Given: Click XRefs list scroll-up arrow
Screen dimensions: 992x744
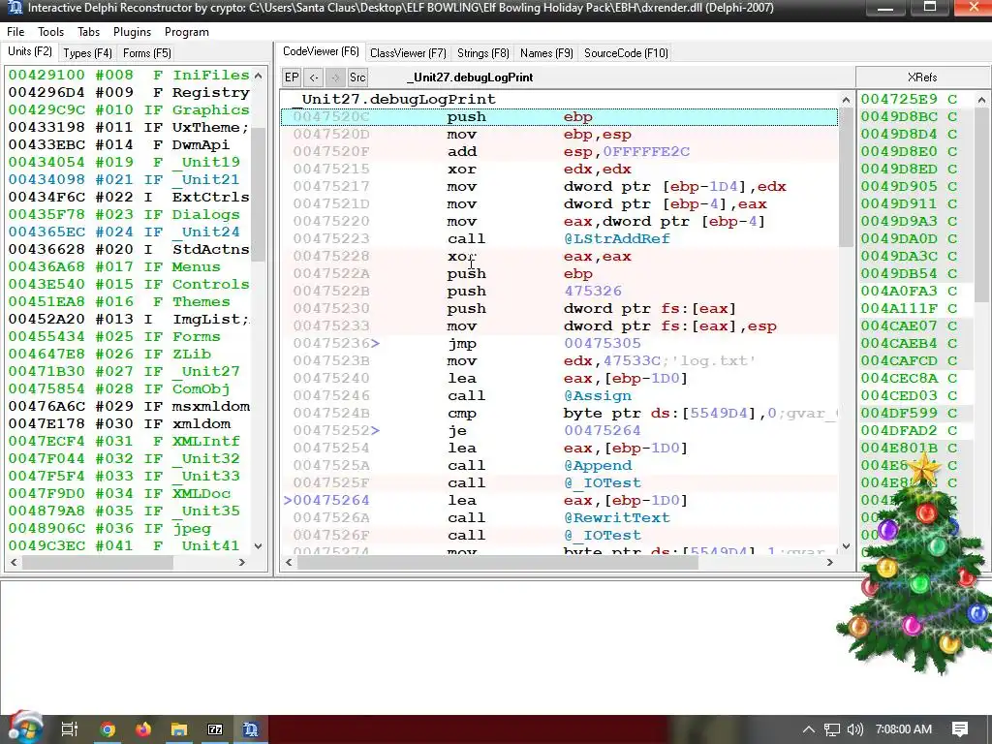Looking at the screenshot, I should tap(981, 100).
